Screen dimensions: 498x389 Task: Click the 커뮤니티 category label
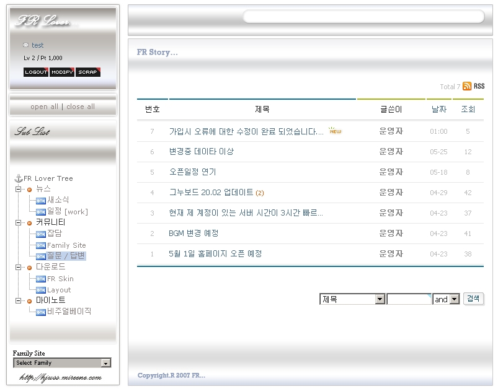point(50,222)
